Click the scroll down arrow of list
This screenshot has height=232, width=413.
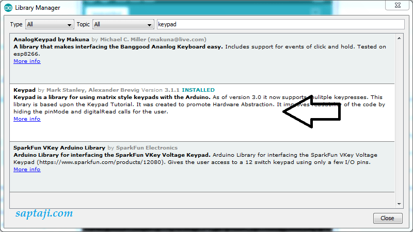point(399,204)
